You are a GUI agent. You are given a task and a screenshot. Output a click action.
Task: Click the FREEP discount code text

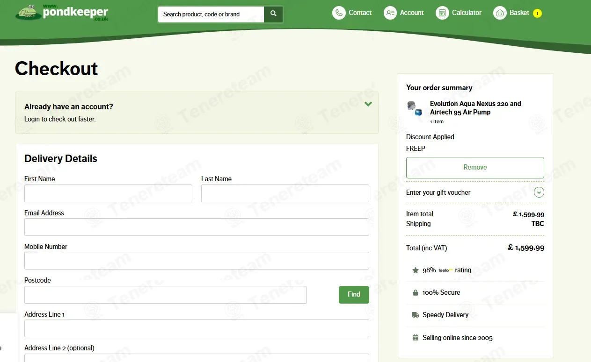(x=416, y=149)
